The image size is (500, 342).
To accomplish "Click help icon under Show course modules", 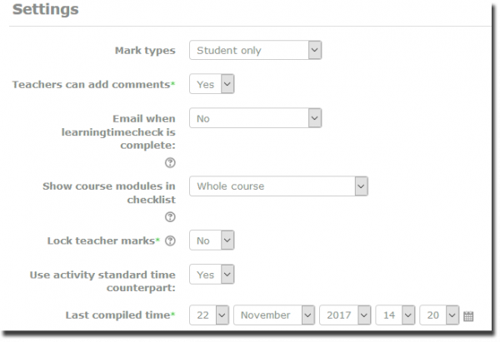I will point(170,217).
